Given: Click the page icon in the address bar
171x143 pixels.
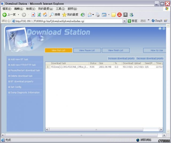Looking at the screenshot, I should 14,21.
